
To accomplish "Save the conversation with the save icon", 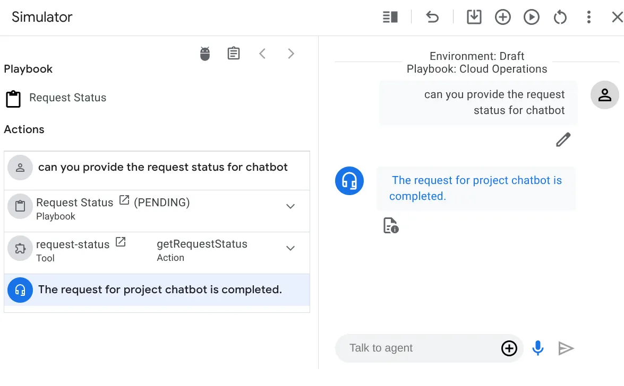I will pos(474,17).
